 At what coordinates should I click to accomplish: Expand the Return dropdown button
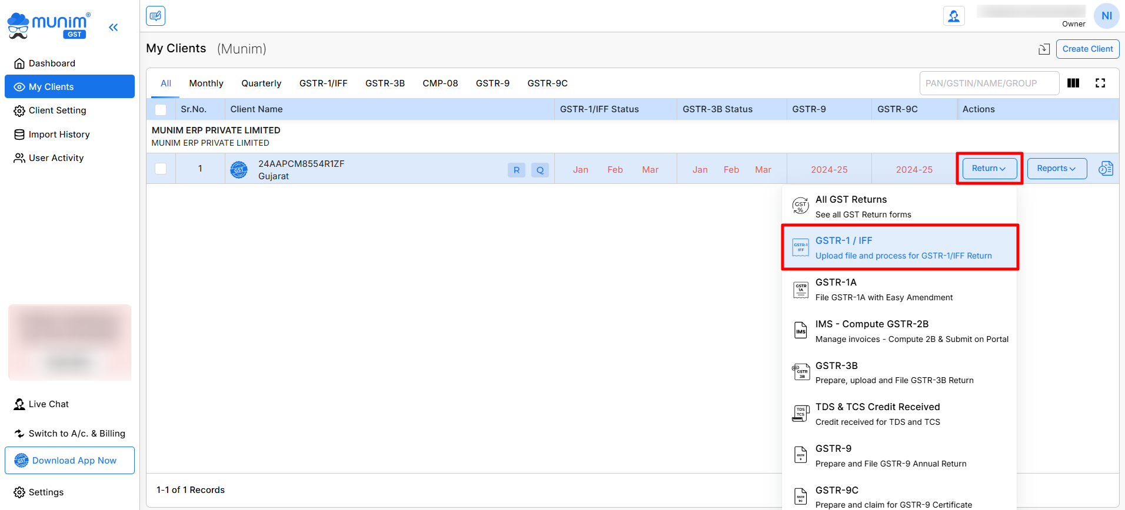(x=989, y=169)
